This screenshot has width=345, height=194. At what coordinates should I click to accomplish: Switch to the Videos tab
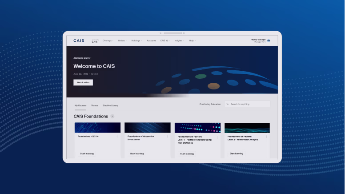pyautogui.click(x=95, y=105)
